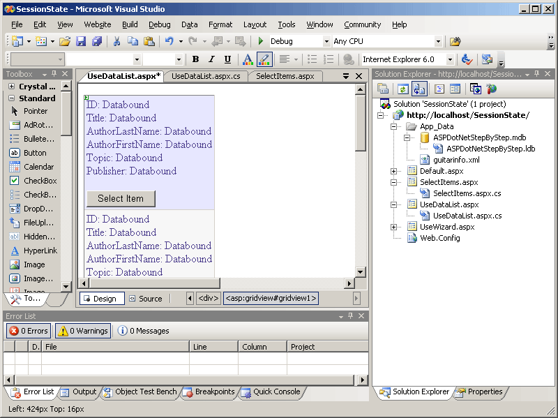558x418 pixels.
Task: Click the Copy Web Site icon
Action: pyautogui.click(x=475, y=89)
